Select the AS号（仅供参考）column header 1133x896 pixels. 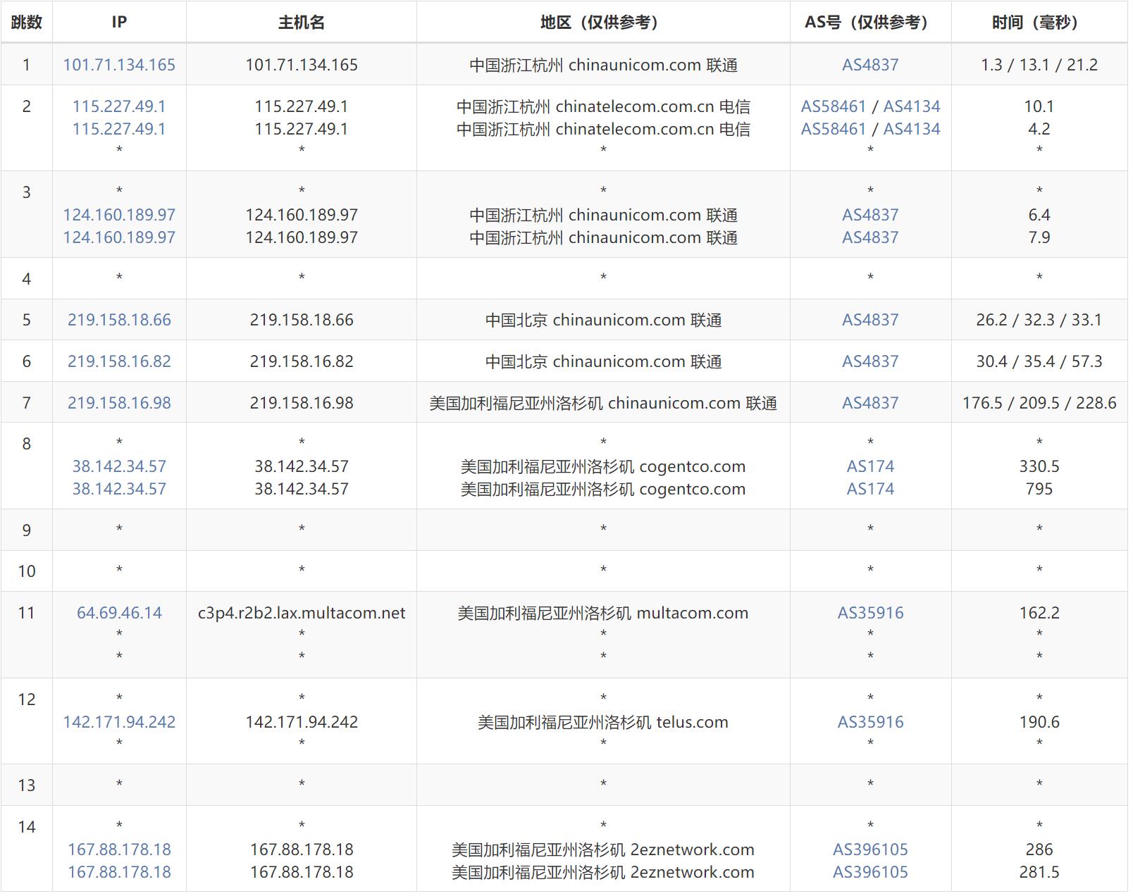click(870, 23)
